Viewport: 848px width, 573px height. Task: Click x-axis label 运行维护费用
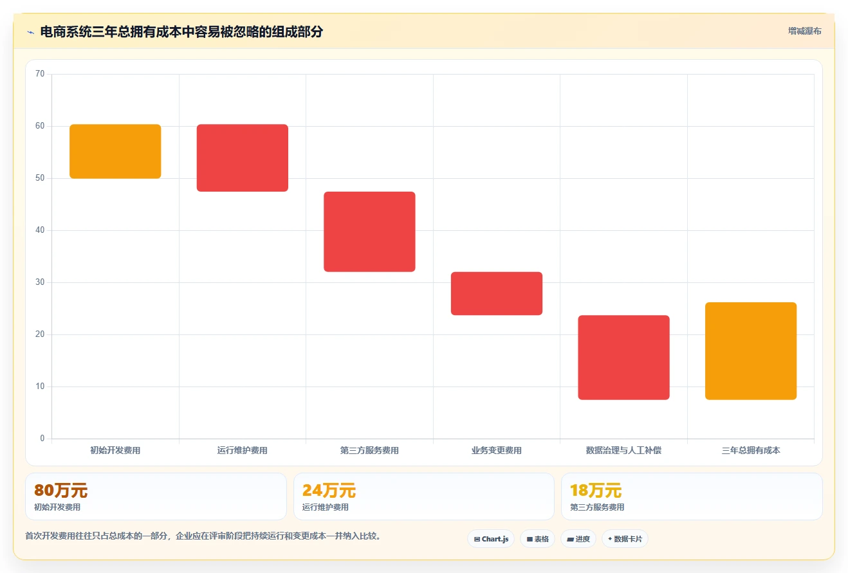click(243, 450)
